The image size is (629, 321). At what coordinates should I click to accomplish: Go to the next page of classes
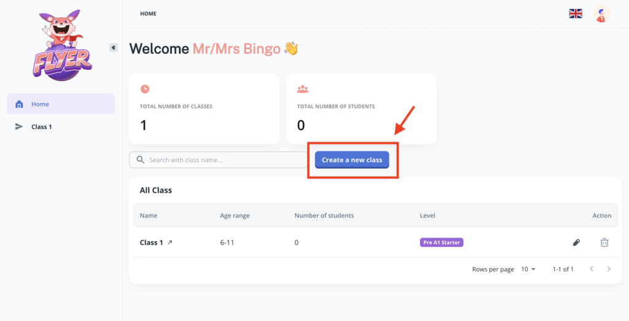point(609,269)
